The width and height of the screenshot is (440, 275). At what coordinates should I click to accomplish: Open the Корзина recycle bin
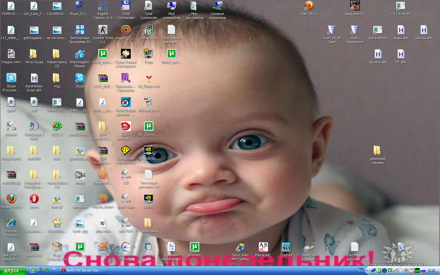click(401, 250)
